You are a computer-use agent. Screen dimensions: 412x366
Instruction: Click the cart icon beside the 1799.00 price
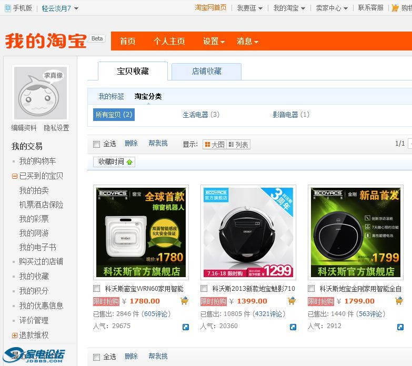coord(399,301)
